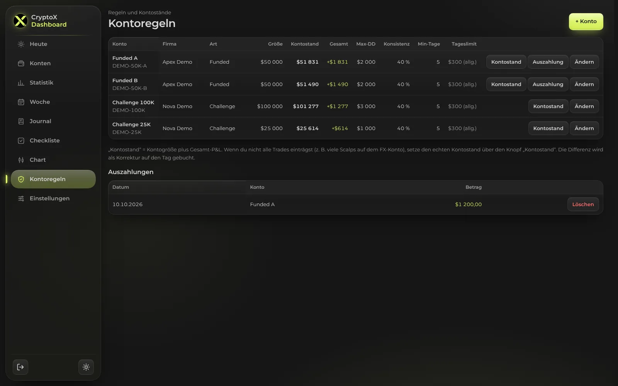Click the sun icon beside Heute
Screen dimensions: 618x386
[x=21, y=44]
